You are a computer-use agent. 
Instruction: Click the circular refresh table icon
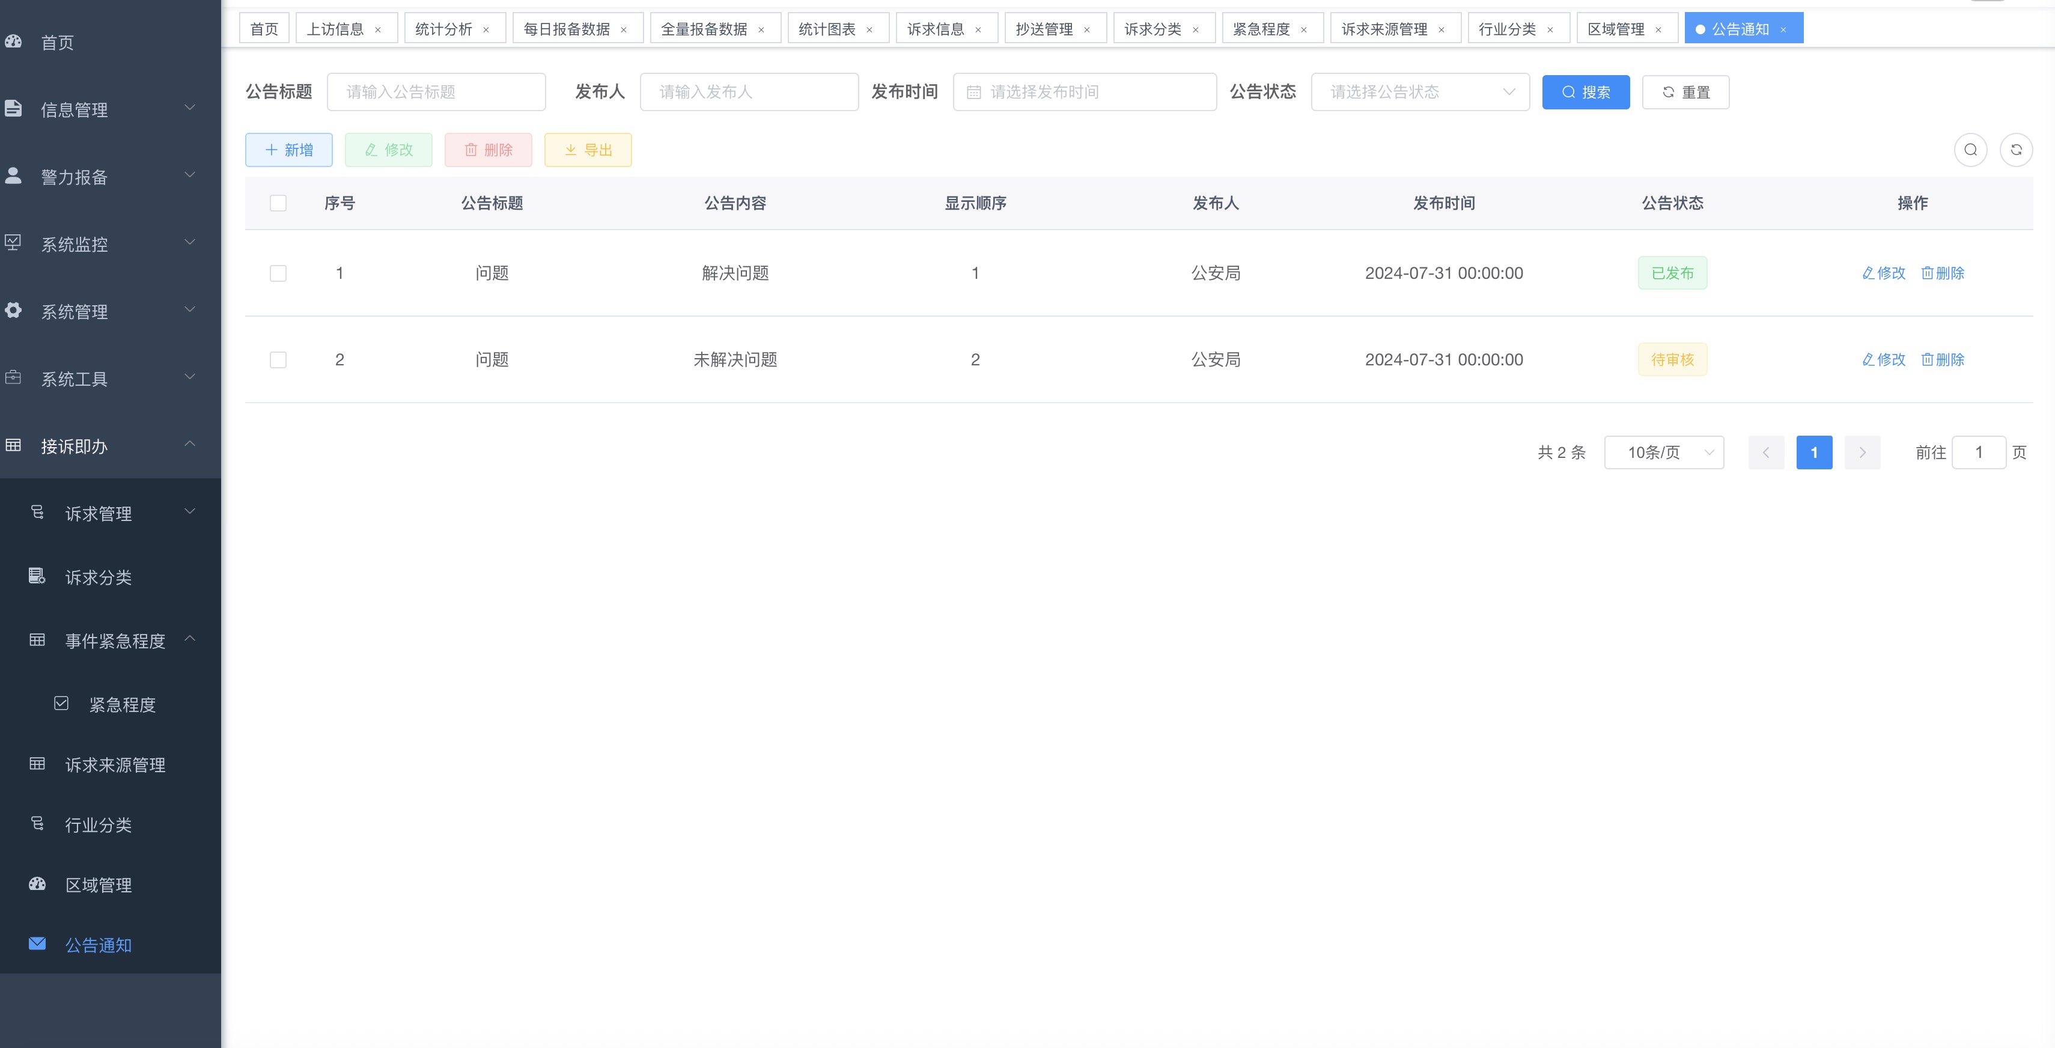(x=2016, y=150)
